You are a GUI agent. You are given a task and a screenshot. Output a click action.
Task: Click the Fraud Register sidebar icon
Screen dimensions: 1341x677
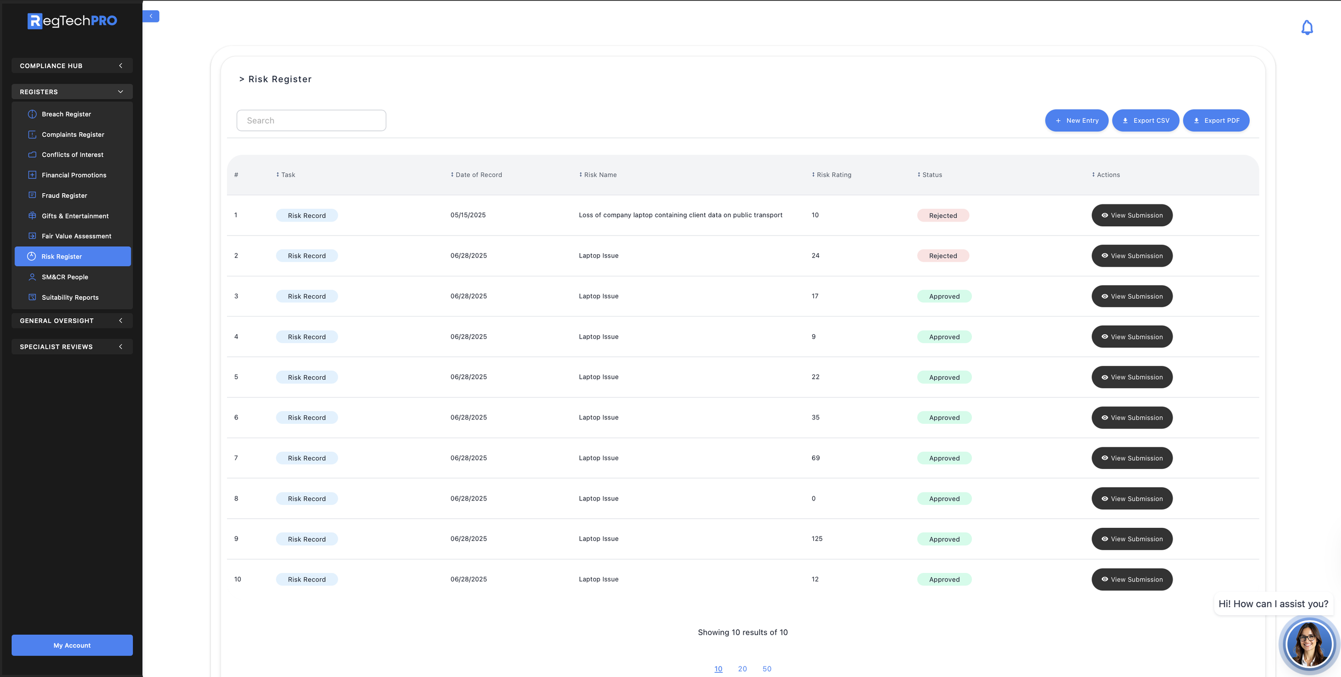tap(32, 195)
